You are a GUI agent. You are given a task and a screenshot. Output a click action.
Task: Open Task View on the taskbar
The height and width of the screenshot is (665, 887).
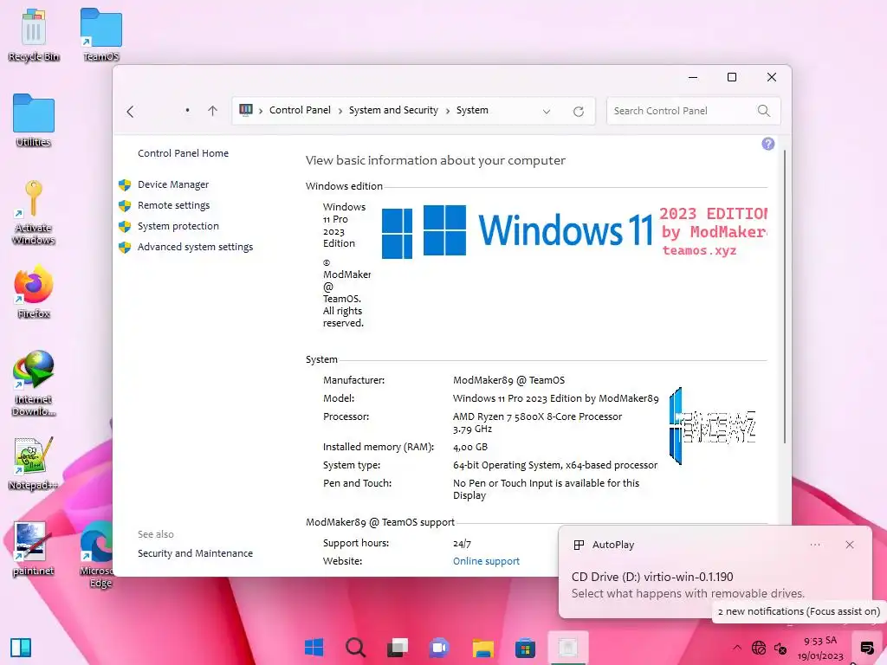tap(398, 648)
